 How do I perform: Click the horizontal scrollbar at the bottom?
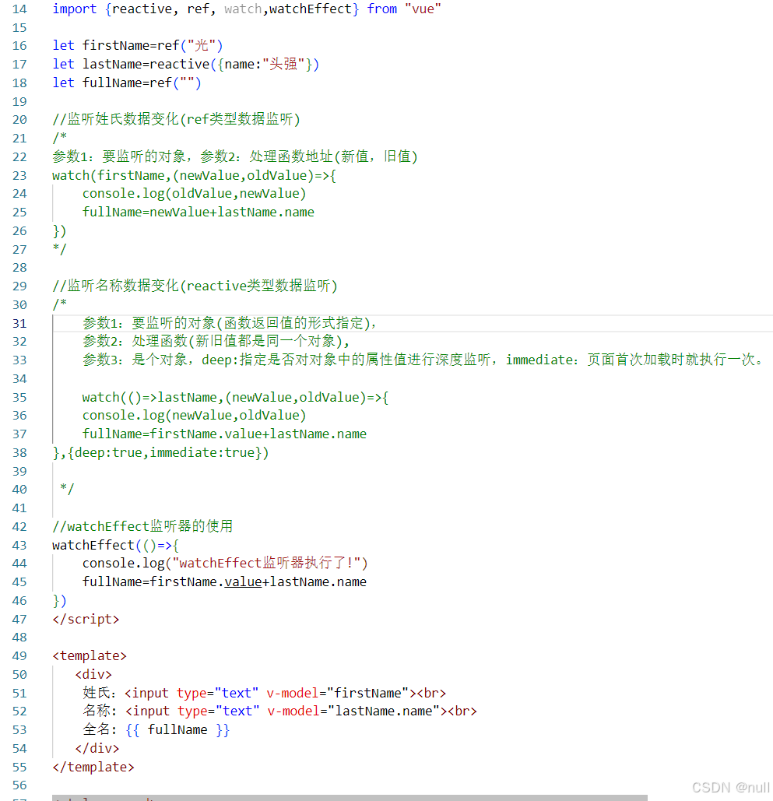(x=350, y=797)
